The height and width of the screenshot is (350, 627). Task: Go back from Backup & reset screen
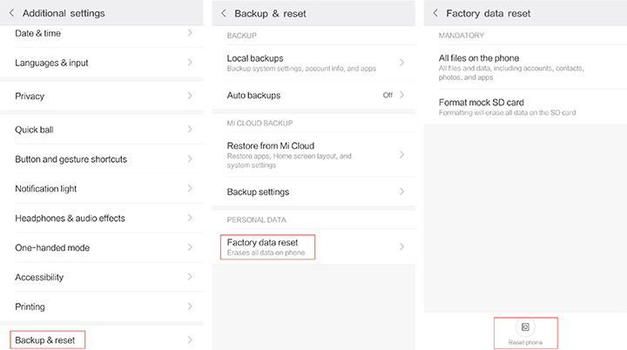click(224, 13)
